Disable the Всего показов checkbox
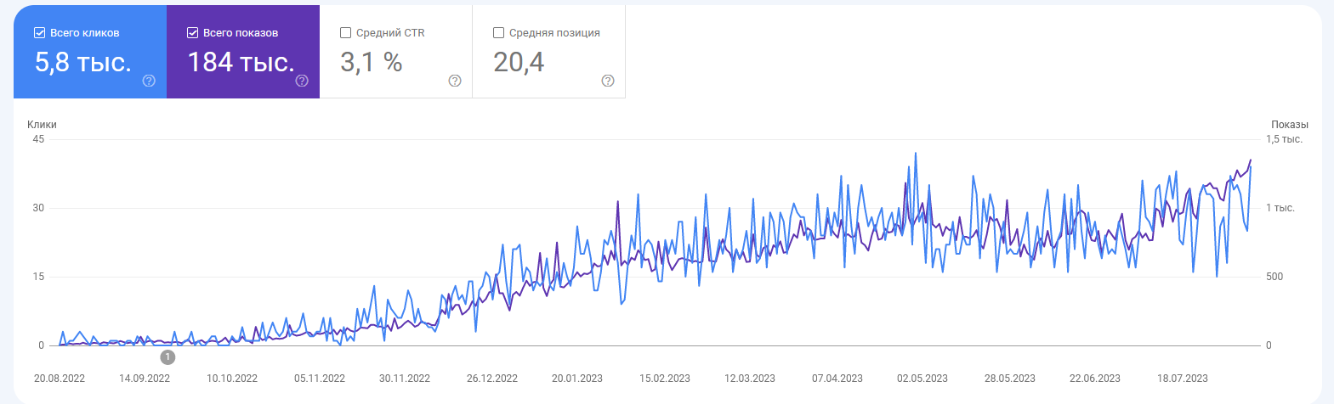1334x404 pixels. tap(192, 33)
